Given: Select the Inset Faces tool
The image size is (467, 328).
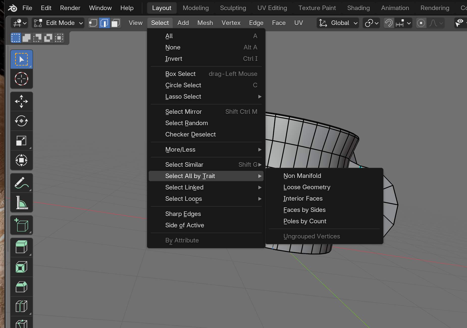Looking at the screenshot, I should [21, 267].
